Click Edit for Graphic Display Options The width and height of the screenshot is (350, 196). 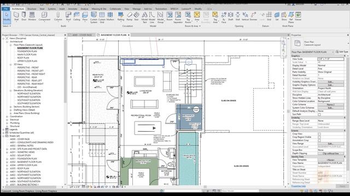point(330,85)
